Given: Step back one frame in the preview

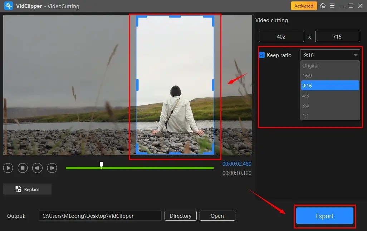Looking at the screenshot, I should [37, 168].
